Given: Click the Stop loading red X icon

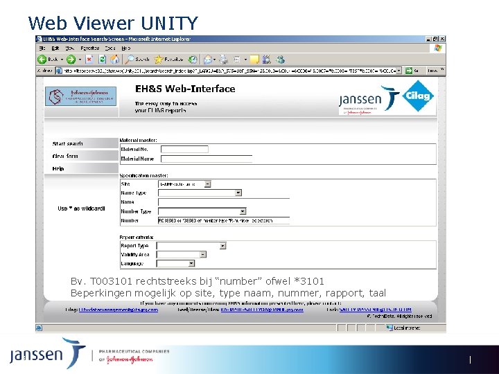Looking at the screenshot, I should coord(89,59).
